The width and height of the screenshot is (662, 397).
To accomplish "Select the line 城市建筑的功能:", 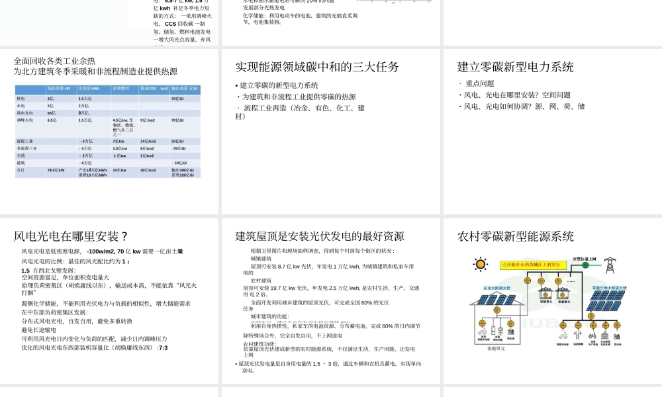I will tap(270, 316).
